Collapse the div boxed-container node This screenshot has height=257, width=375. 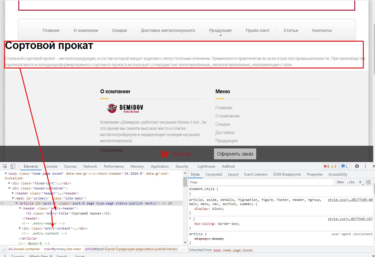(x=9, y=188)
